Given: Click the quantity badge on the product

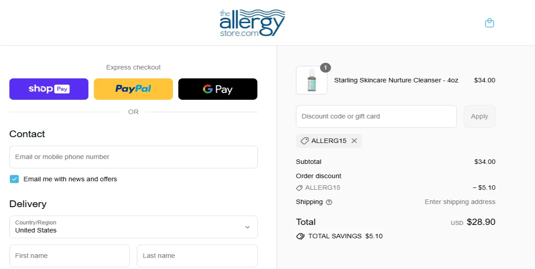Looking at the screenshot, I should pos(325,68).
